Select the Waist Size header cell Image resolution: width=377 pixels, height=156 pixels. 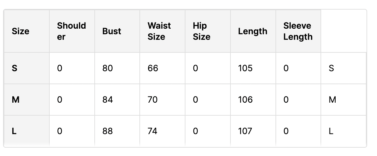point(162,31)
